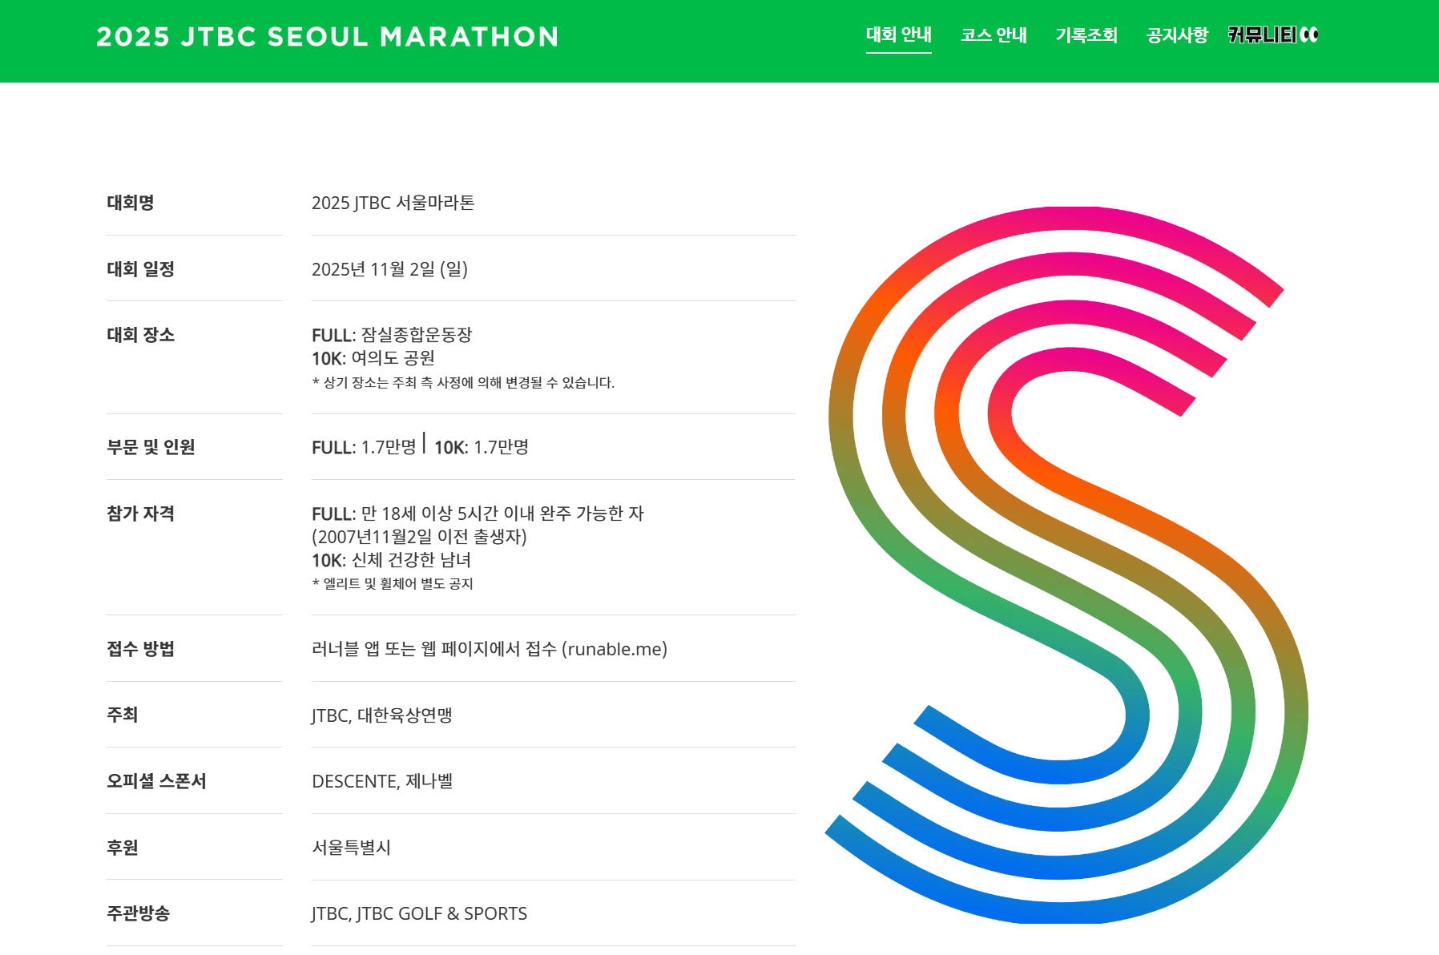Open the 공지사항 page

1177,34
